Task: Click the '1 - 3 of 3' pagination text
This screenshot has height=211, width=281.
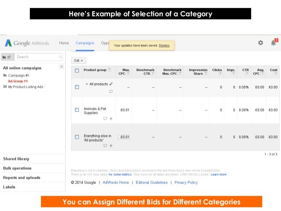Action: coord(271,154)
